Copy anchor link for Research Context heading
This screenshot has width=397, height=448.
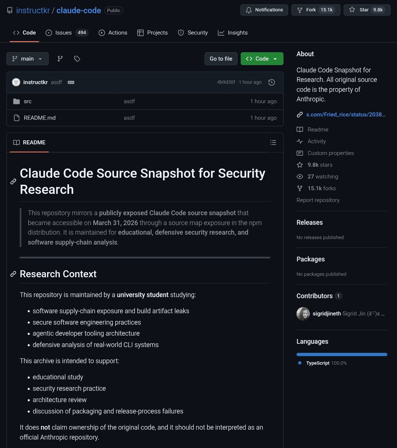[x=13, y=274]
